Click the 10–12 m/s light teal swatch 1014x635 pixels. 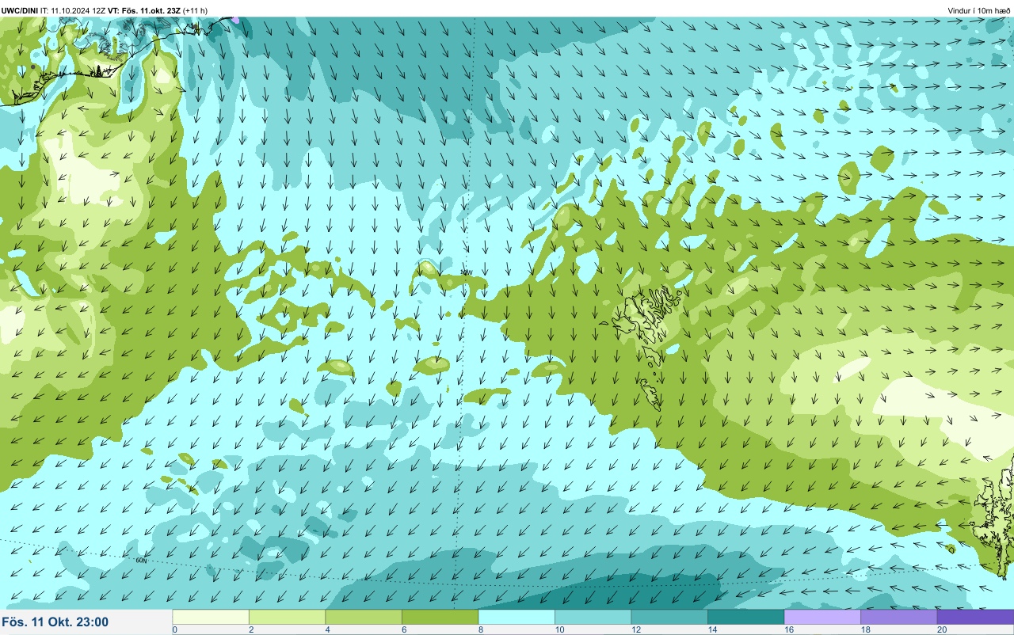coord(593,617)
